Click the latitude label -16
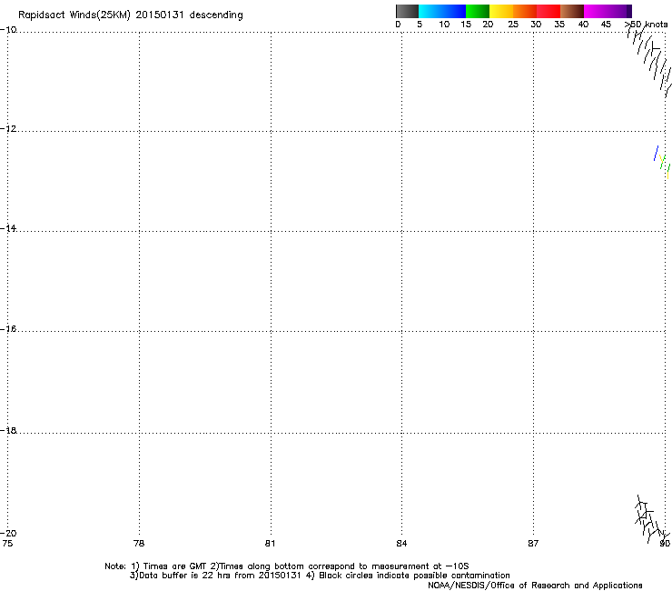The height and width of the screenshot is (591, 672). (x=8, y=329)
